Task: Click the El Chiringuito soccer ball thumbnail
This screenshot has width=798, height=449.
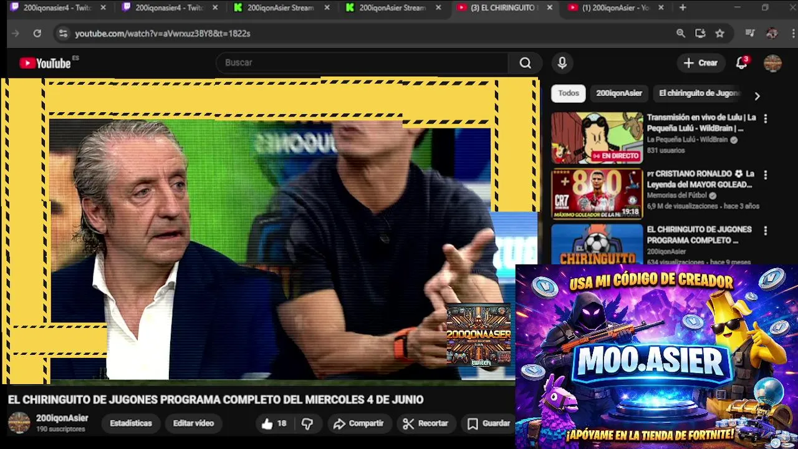Action: (597, 244)
